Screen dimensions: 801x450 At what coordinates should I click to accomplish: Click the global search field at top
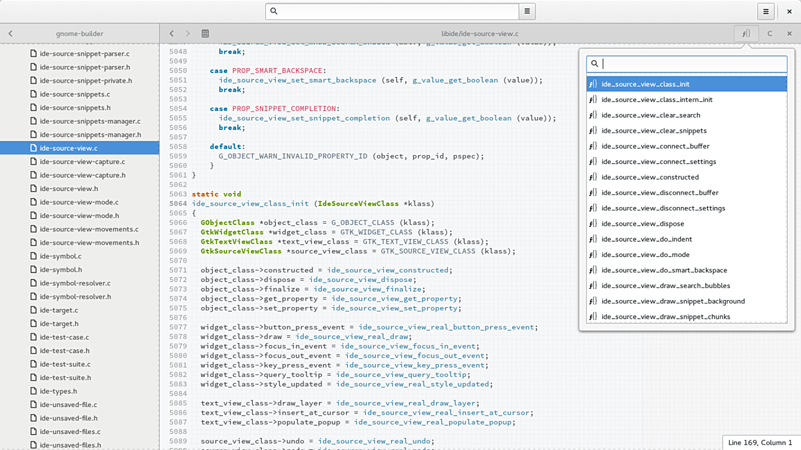point(393,11)
